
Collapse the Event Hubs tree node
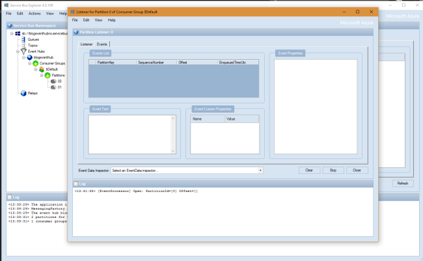(18, 51)
